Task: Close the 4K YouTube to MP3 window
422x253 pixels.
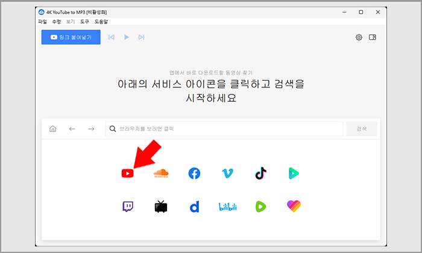Action: coord(378,12)
